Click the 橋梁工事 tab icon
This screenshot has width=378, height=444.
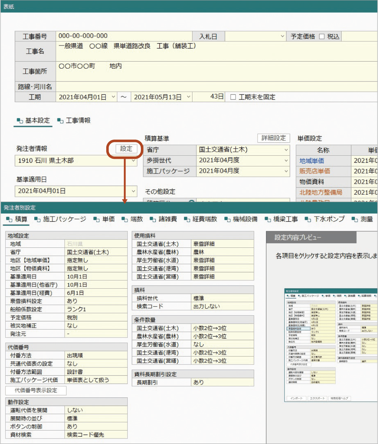pos(268,219)
